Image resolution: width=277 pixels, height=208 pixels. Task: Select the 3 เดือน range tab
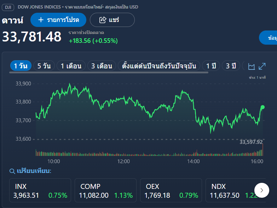pos(102,66)
